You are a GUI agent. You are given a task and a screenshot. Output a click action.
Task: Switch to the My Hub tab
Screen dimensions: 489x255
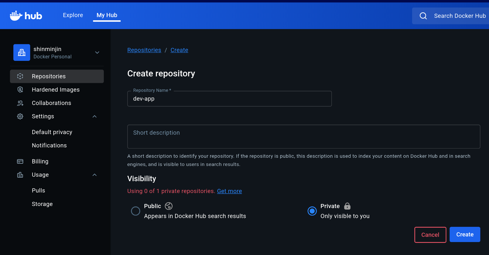click(x=107, y=15)
